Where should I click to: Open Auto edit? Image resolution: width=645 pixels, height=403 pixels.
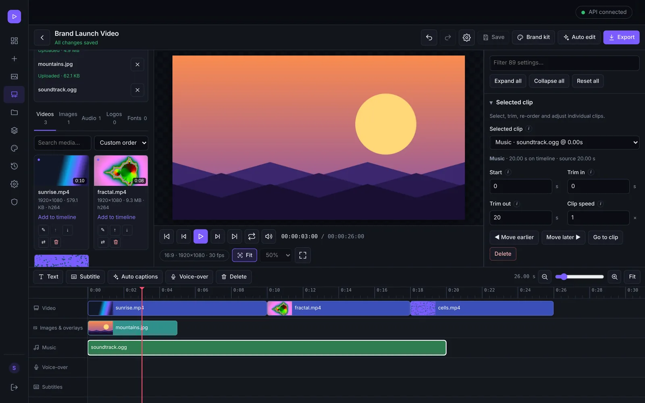point(579,37)
